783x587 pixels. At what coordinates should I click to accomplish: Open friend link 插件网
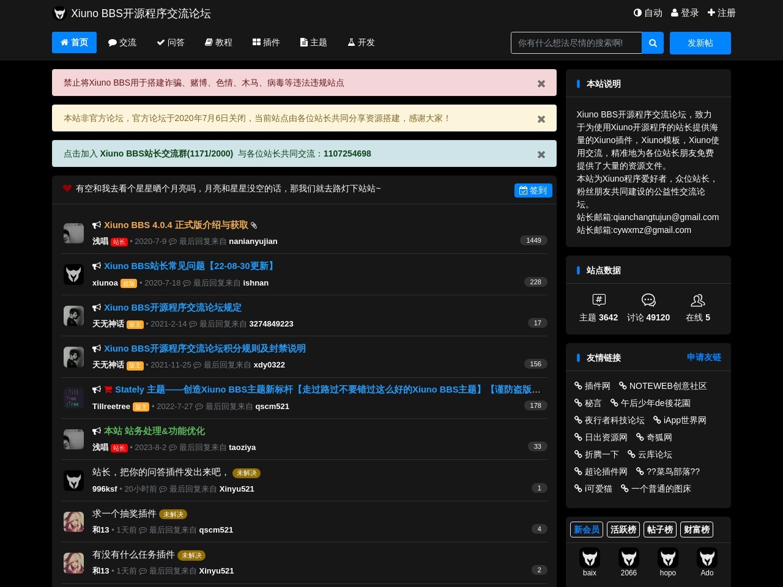[592, 386]
